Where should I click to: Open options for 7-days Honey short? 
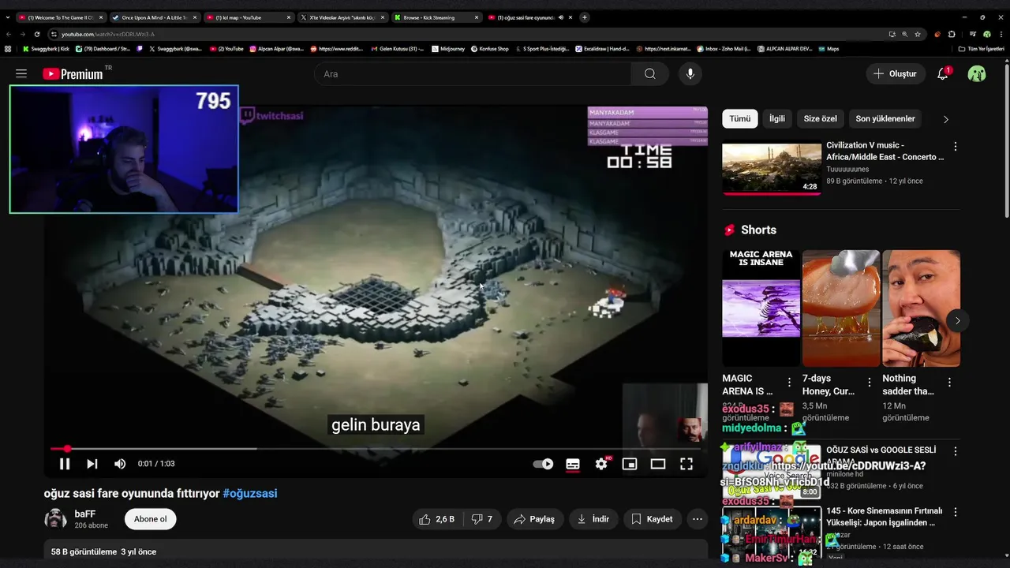point(870,382)
